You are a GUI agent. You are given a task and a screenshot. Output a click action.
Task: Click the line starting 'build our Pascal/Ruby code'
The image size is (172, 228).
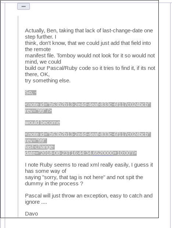[x=90, y=68]
